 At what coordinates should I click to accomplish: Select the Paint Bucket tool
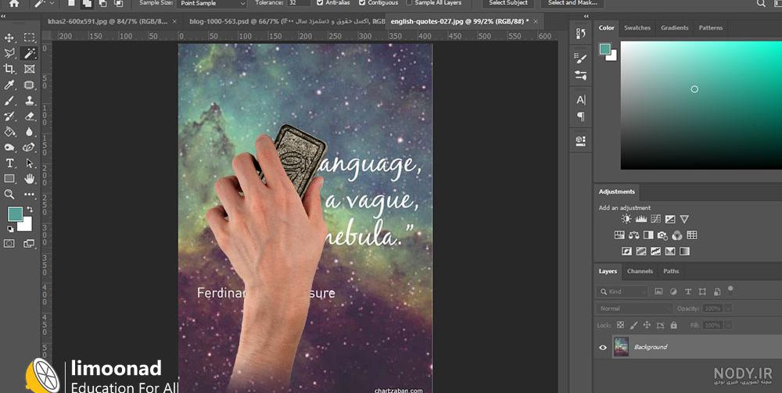click(x=9, y=131)
